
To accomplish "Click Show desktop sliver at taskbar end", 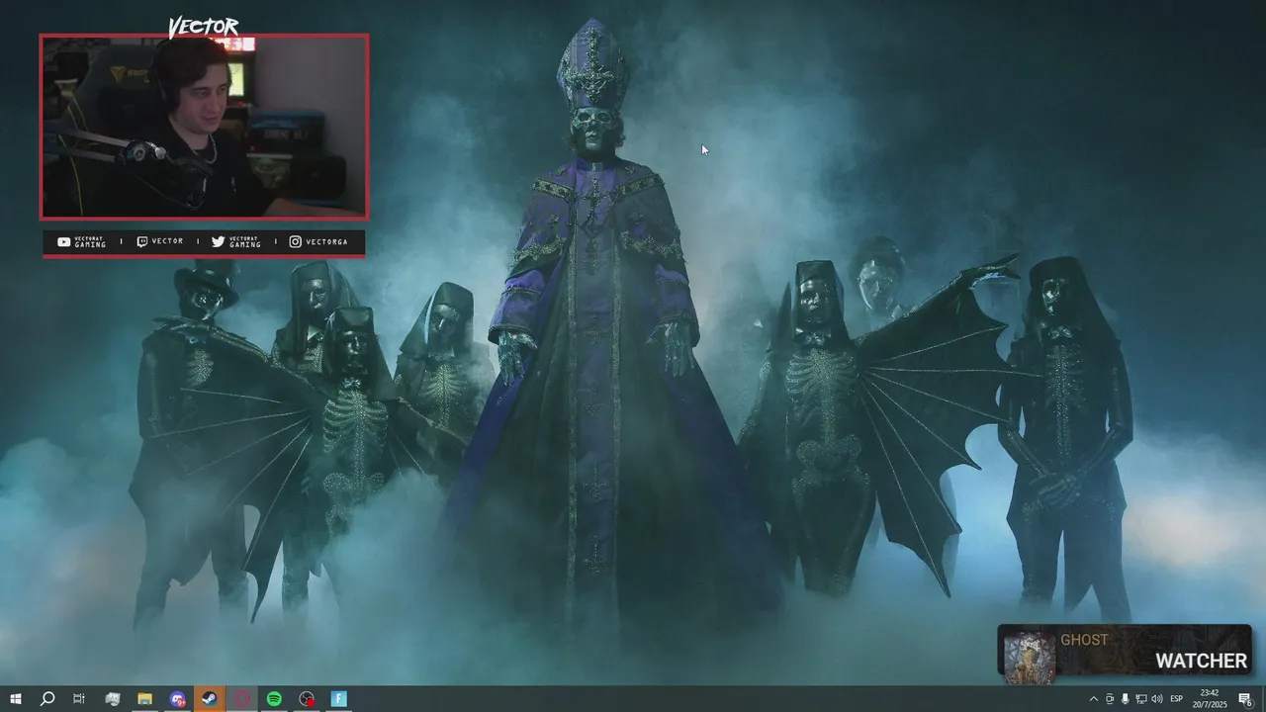I will 1263,699.
